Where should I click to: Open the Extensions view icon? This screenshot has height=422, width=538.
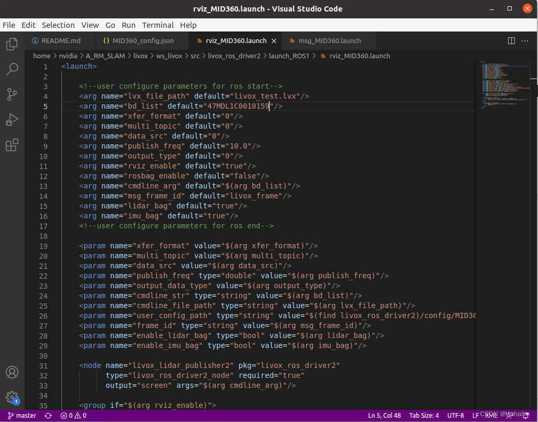(x=12, y=145)
